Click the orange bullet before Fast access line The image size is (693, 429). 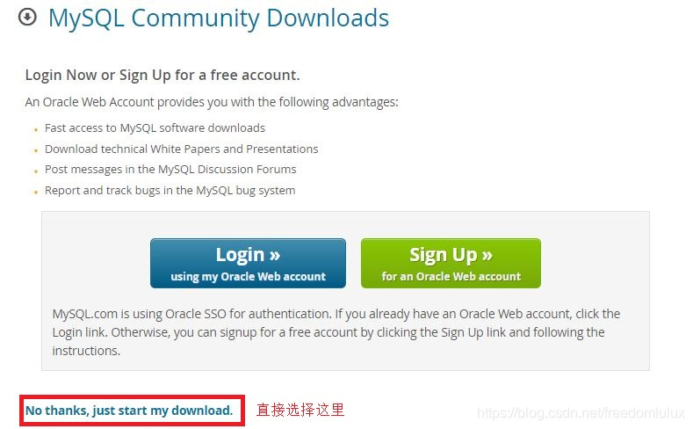coord(36,130)
